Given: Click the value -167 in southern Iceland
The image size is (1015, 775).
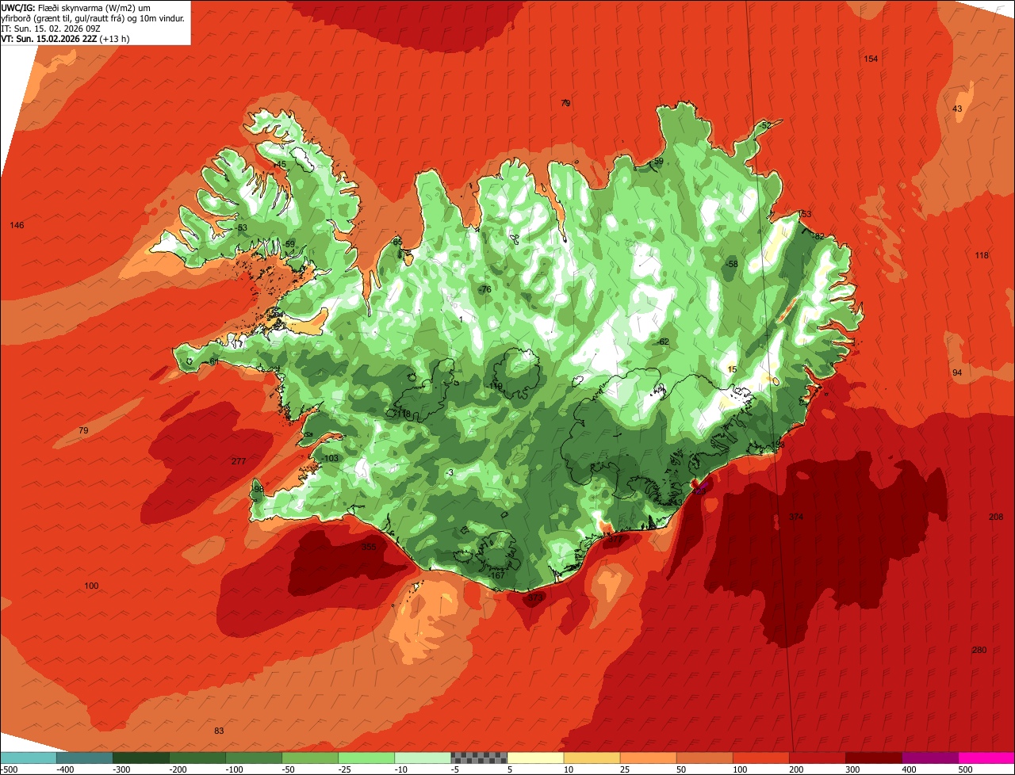Looking at the screenshot, I should [x=496, y=575].
